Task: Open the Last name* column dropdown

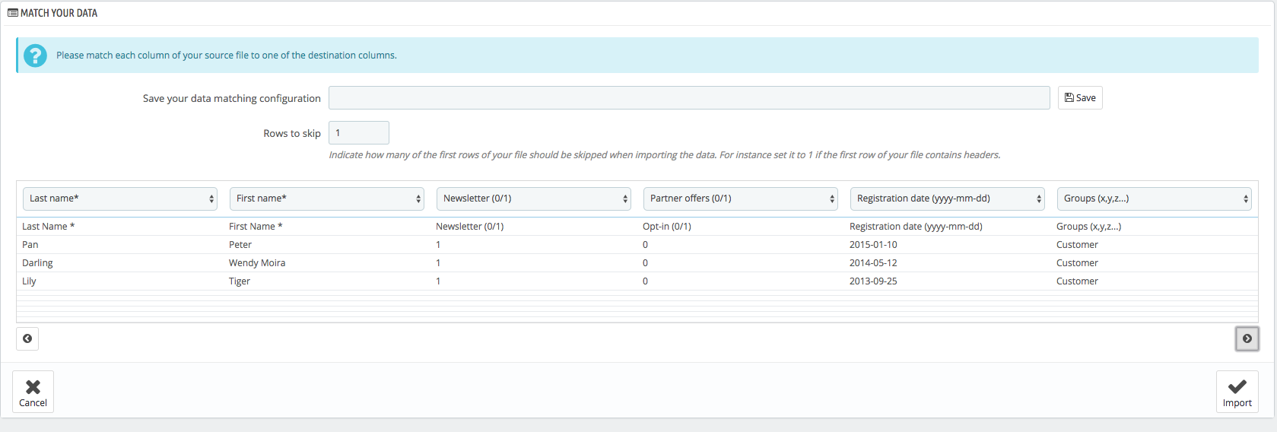Action: 120,199
